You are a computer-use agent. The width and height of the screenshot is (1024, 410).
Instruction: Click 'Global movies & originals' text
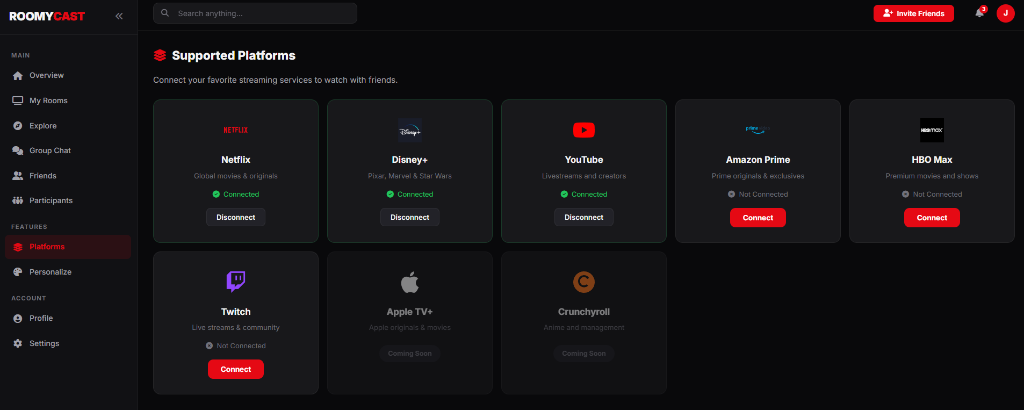236,176
